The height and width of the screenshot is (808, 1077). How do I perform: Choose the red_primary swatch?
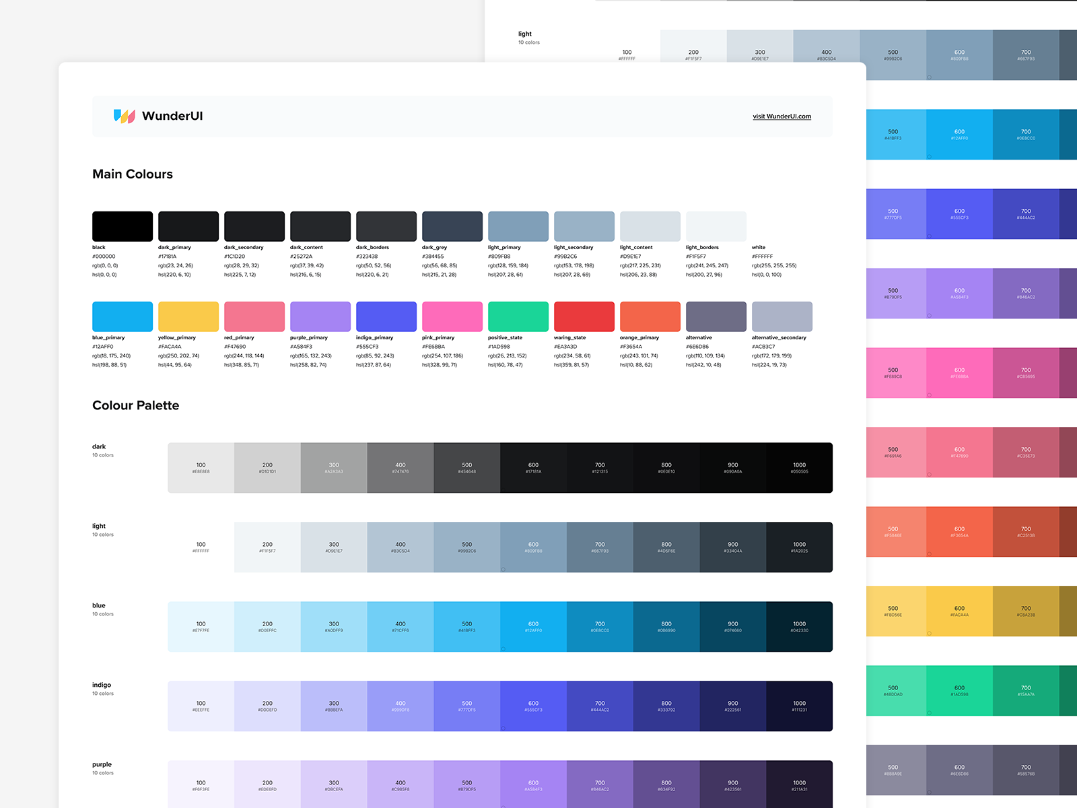254,316
